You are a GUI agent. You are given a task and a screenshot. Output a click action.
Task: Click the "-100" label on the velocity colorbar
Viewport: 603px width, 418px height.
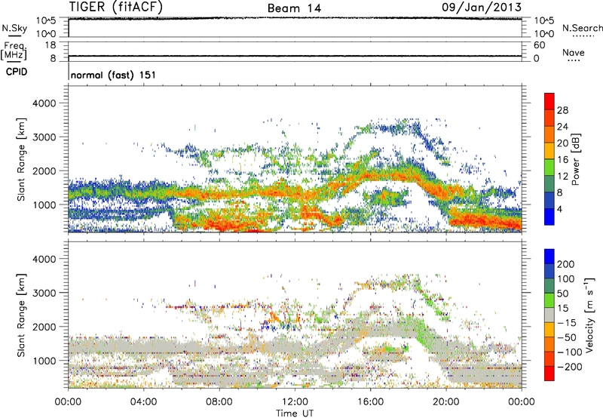tap(569, 352)
